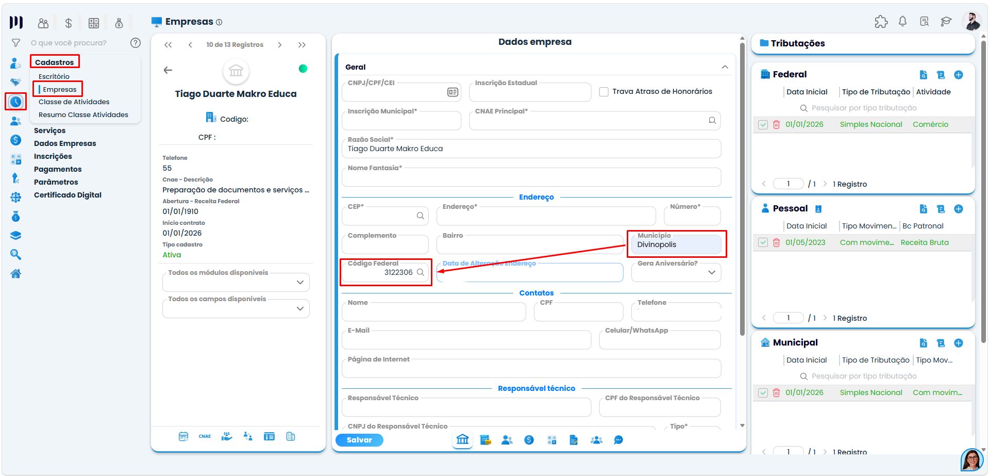Click the graduation cap icon
989x476 pixels.
coord(946,21)
